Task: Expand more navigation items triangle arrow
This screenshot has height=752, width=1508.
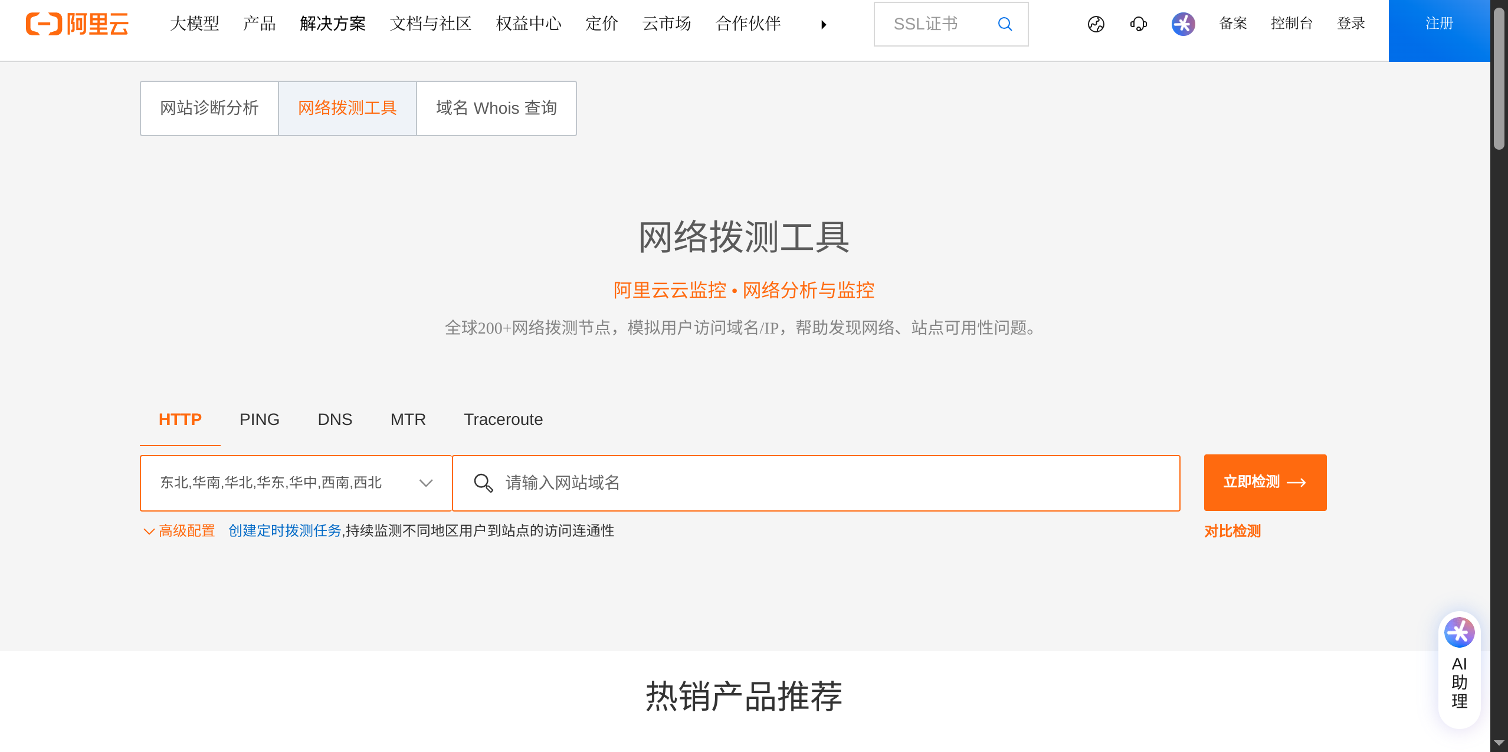Action: coord(824,25)
